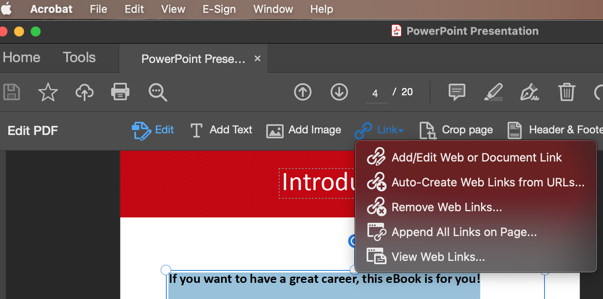Select the Add Image tool
This screenshot has width=603, height=299.
[x=304, y=130]
